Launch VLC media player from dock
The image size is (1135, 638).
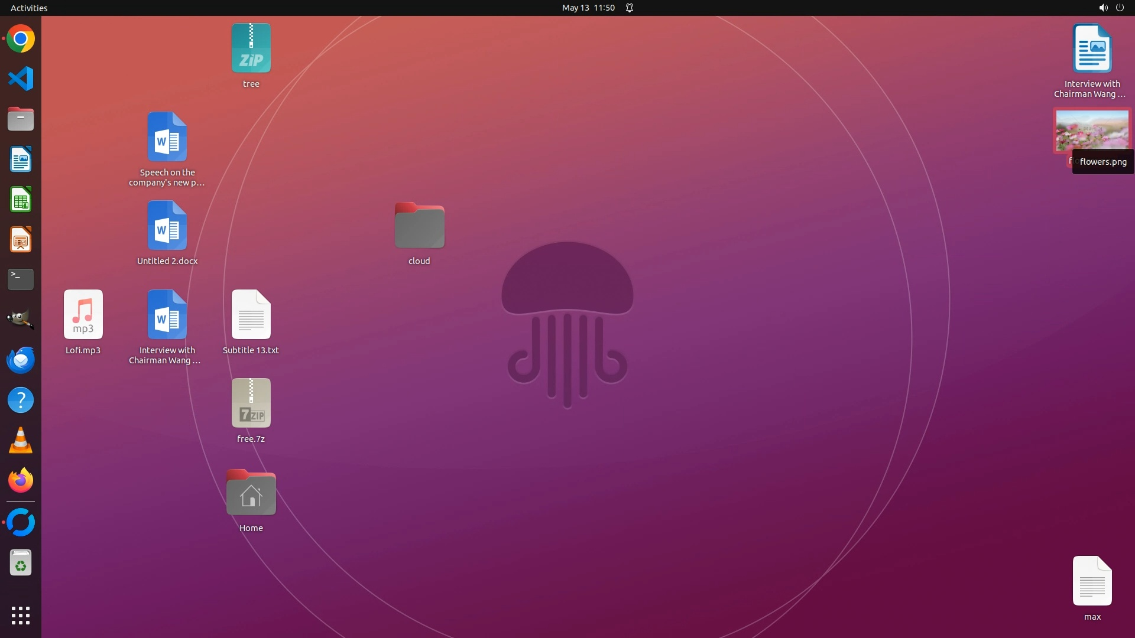point(21,441)
